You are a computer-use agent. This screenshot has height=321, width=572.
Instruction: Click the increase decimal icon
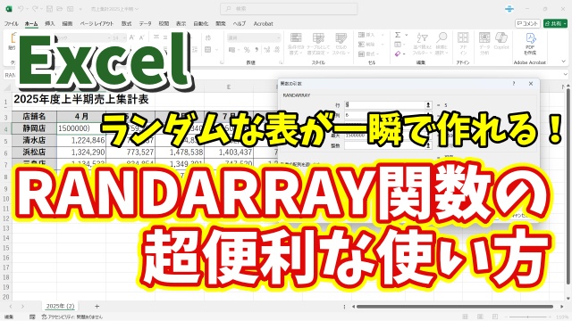point(266,50)
